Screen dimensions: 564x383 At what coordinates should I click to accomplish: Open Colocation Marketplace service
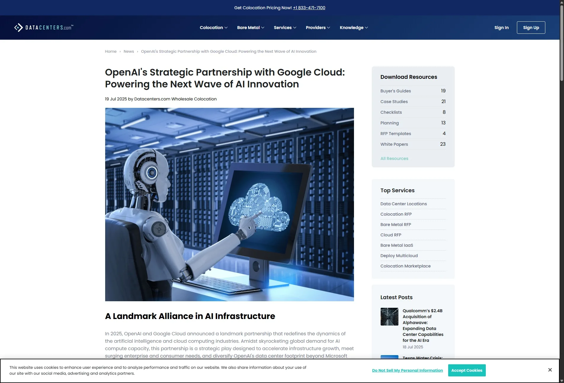[x=405, y=266]
